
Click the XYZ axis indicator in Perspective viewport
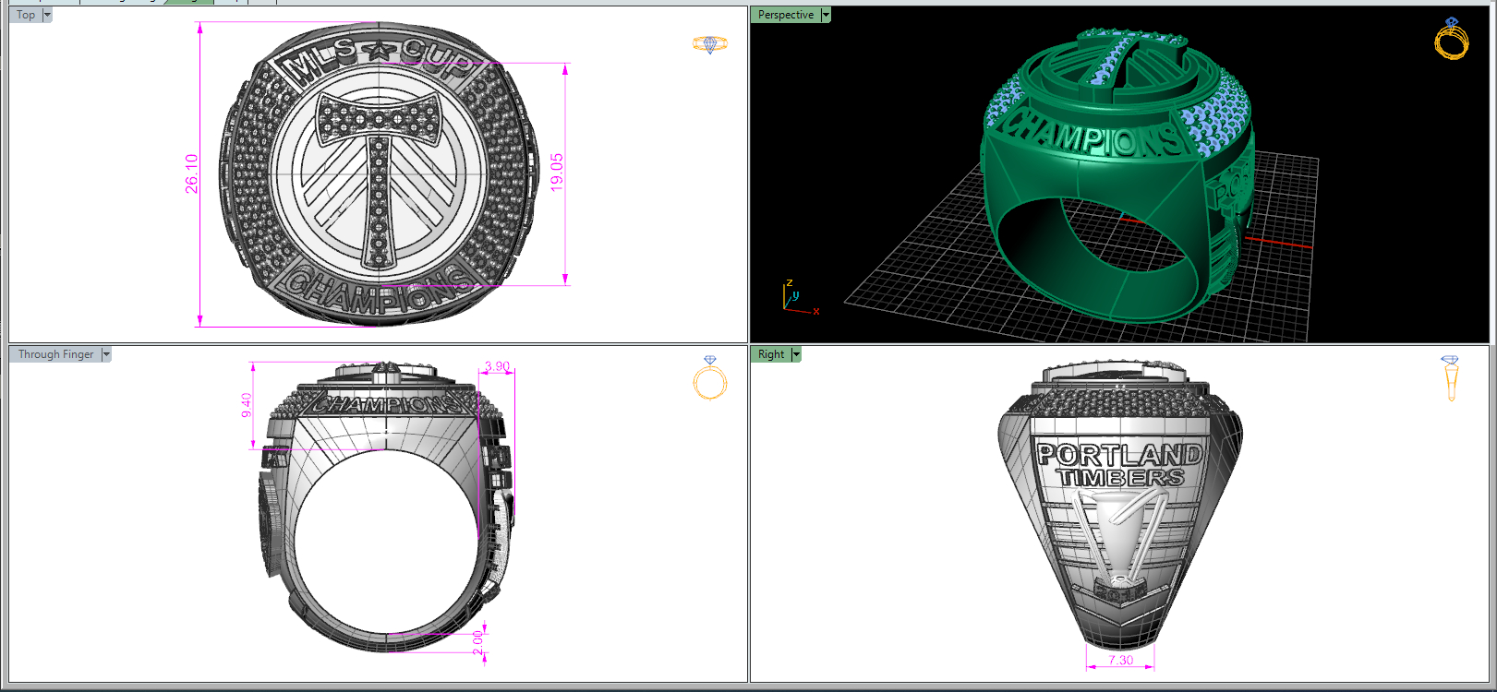[x=799, y=297]
